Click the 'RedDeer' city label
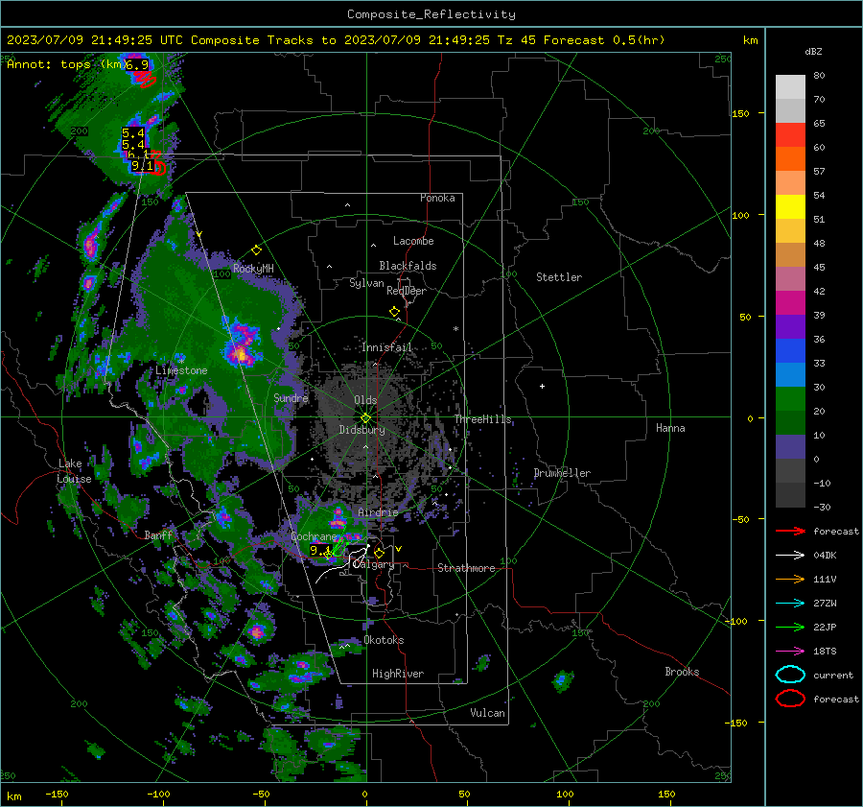Image resolution: width=863 pixels, height=807 pixels. point(407,291)
